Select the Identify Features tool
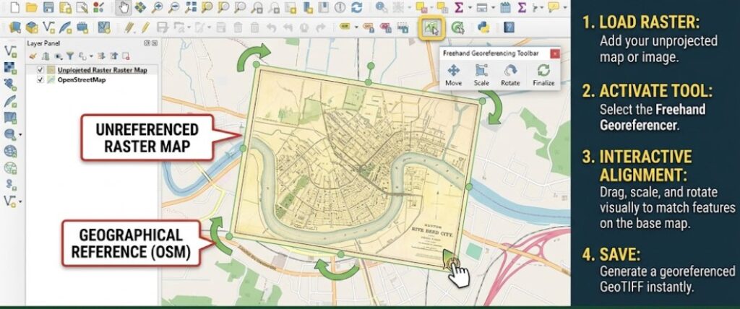 381,7
